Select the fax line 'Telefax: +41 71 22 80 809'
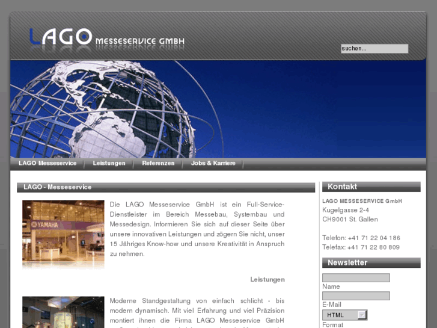 (361, 247)
